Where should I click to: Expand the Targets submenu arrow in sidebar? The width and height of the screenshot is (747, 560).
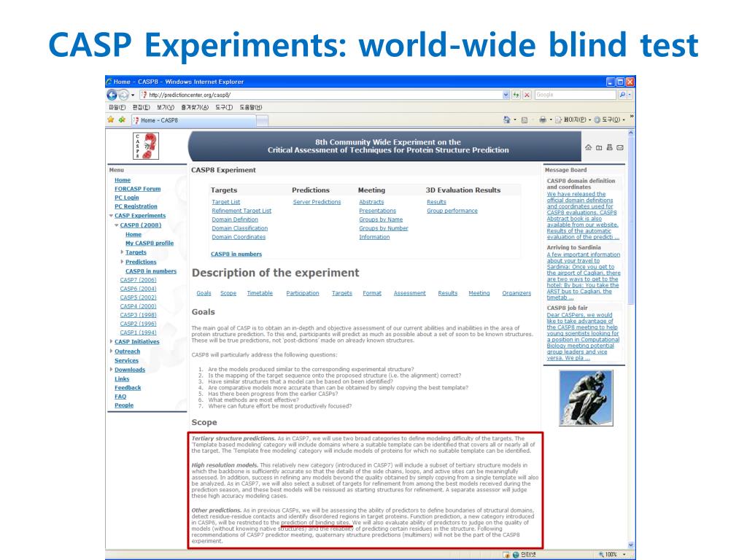pyautogui.click(x=122, y=252)
